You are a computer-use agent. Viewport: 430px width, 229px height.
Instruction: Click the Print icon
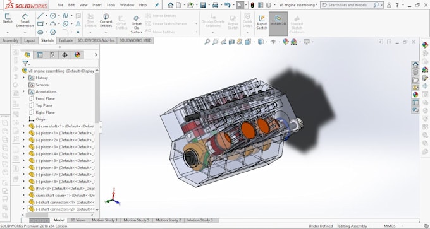tap(215, 5)
